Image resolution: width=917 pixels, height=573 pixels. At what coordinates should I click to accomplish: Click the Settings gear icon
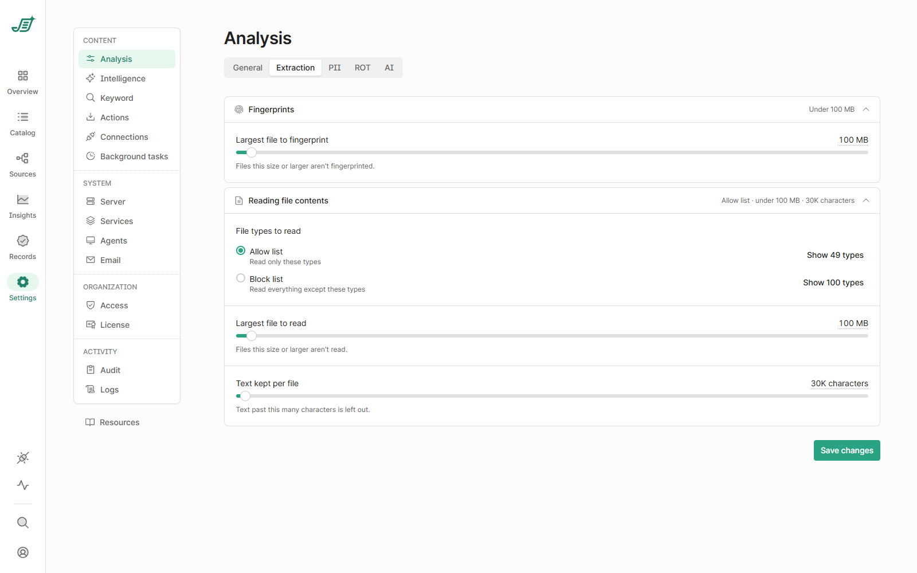point(23,282)
